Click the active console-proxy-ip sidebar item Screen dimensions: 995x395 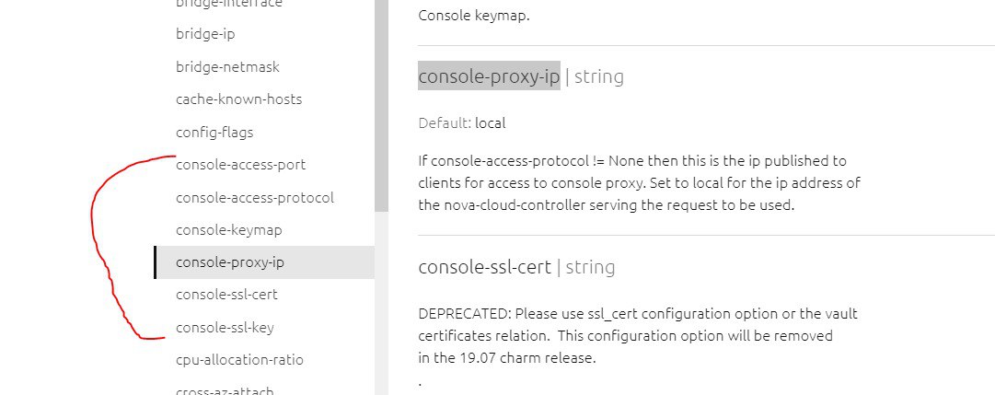[x=229, y=262]
